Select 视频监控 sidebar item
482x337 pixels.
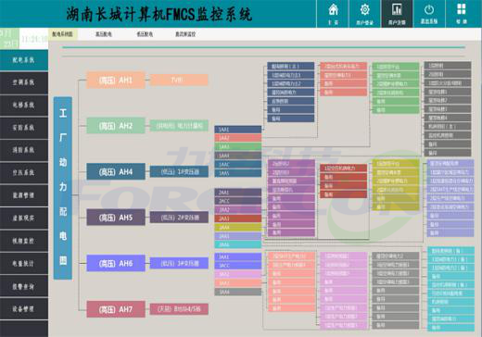coord(24,241)
